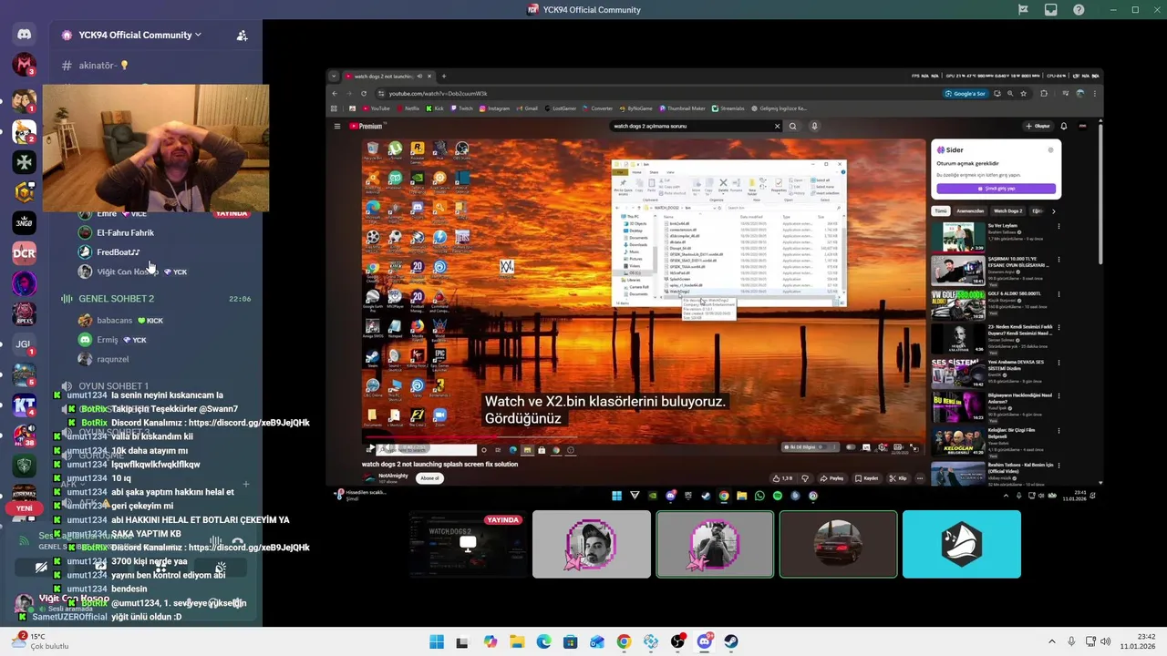Toggle noise suppression waveform icon
Viewport: 1167px width, 656px height.
[x=216, y=541]
